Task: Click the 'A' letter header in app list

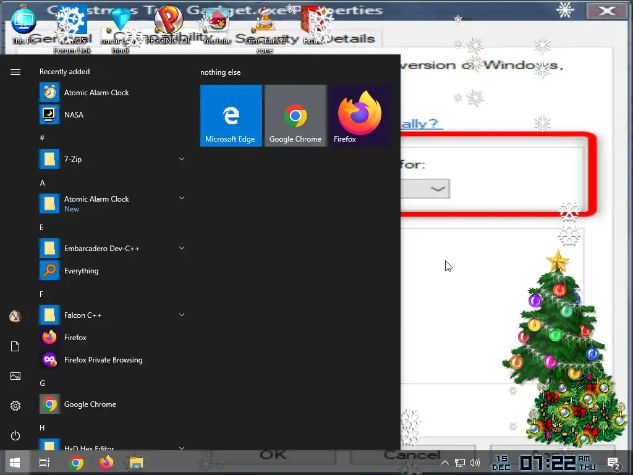Action: (42, 183)
